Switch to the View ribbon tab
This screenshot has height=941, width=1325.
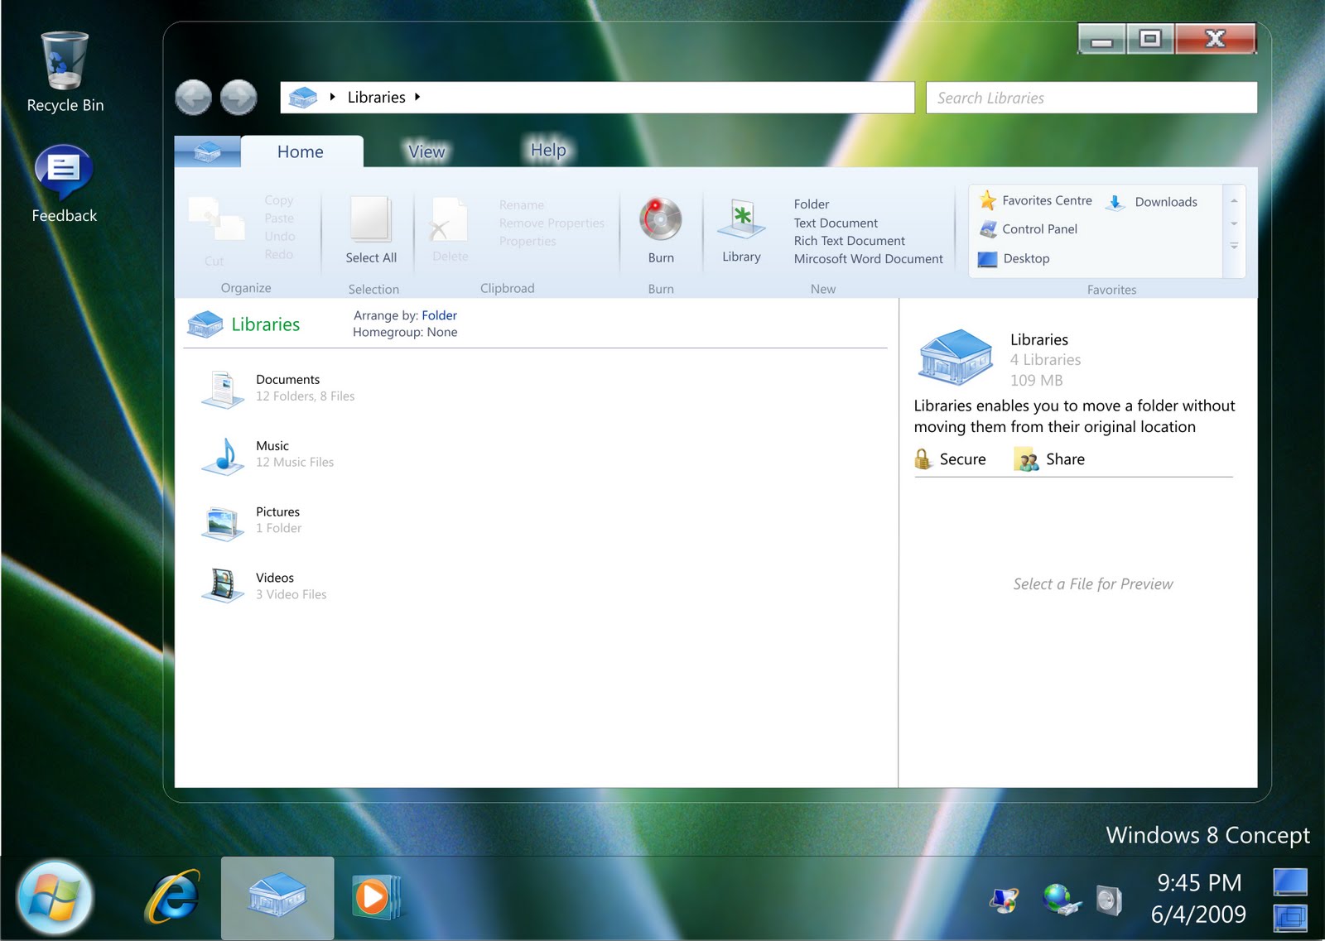(426, 151)
